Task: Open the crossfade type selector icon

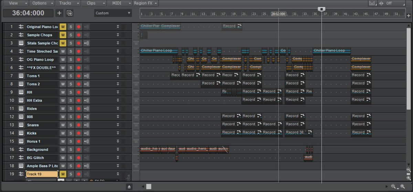Action: [372, 3]
